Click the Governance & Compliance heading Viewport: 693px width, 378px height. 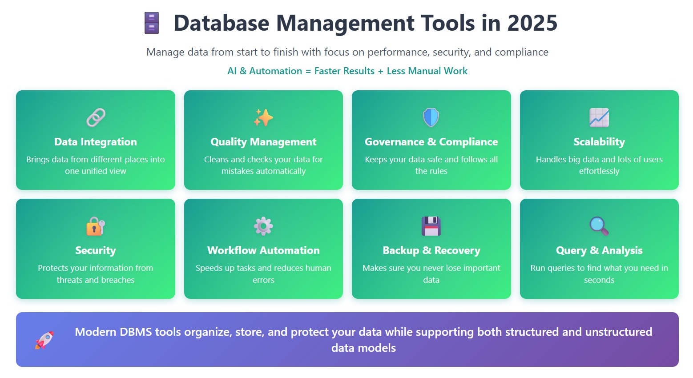coord(431,142)
